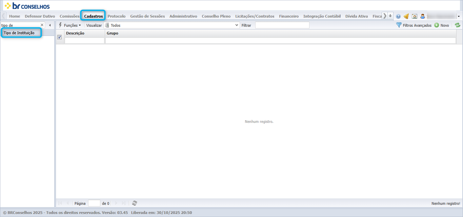Image resolution: width=463 pixels, height=217 pixels.
Task: Switch to the Protocolo tab
Action: click(116, 16)
